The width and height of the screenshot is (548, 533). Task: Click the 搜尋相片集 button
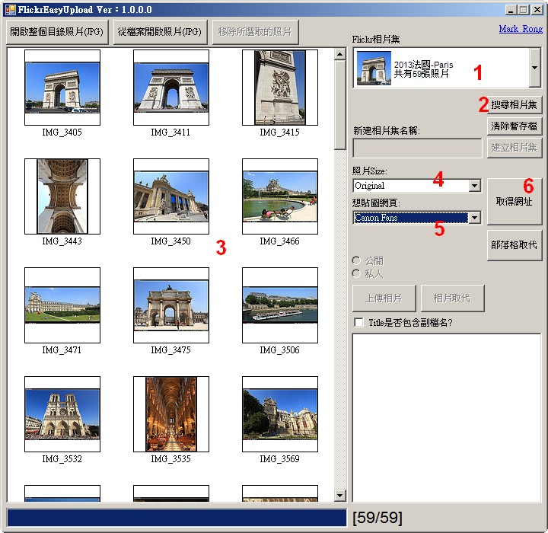click(x=514, y=105)
